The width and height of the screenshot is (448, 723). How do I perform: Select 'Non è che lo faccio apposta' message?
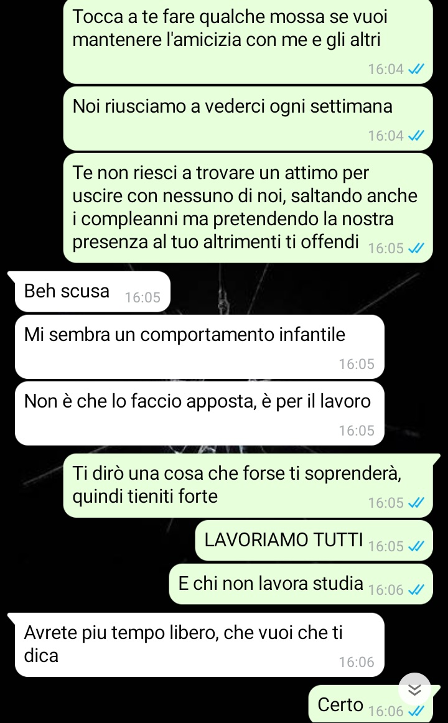[x=199, y=413]
